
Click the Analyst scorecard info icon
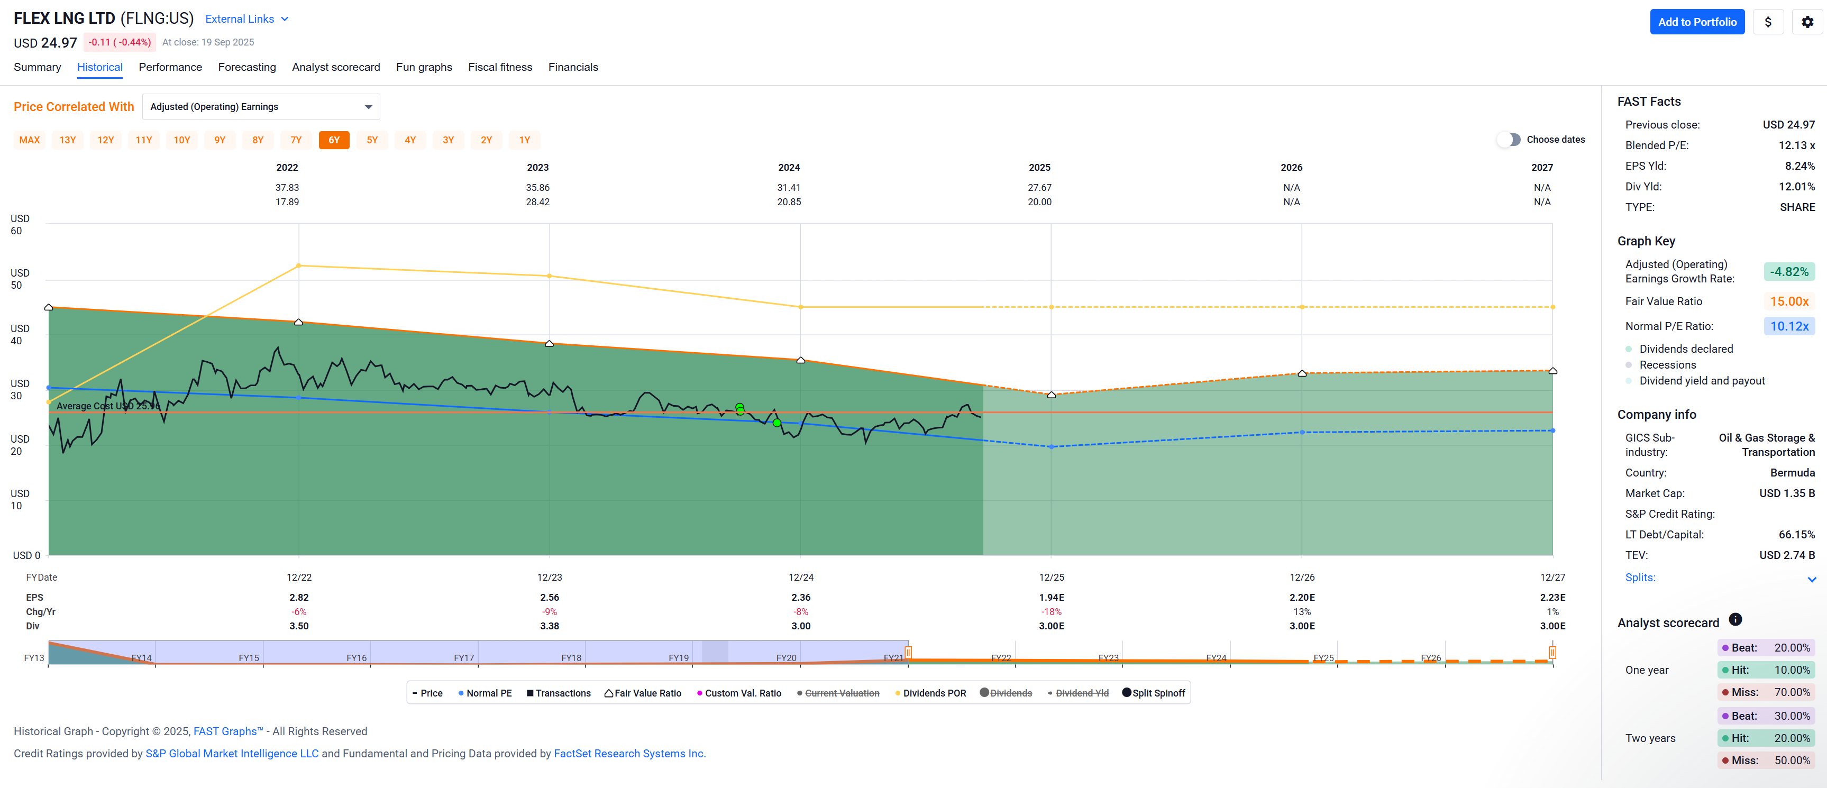[1735, 619]
